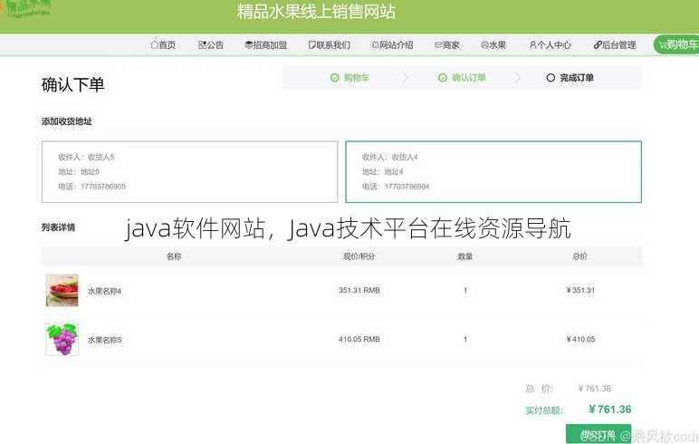Select the 完成订单 progress step

[570, 78]
